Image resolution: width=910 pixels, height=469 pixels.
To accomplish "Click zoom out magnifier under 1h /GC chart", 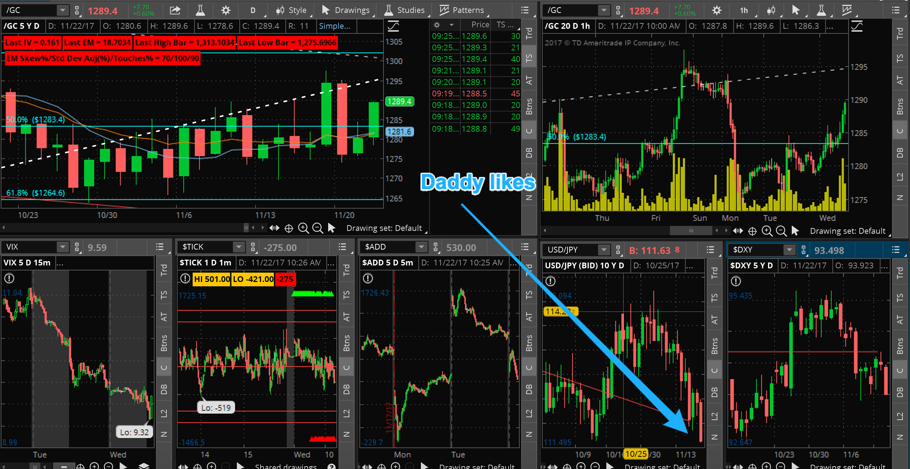I will coord(781,231).
